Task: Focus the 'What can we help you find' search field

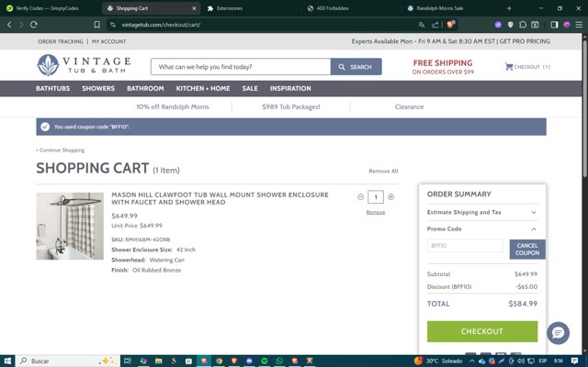Action: pyautogui.click(x=241, y=67)
